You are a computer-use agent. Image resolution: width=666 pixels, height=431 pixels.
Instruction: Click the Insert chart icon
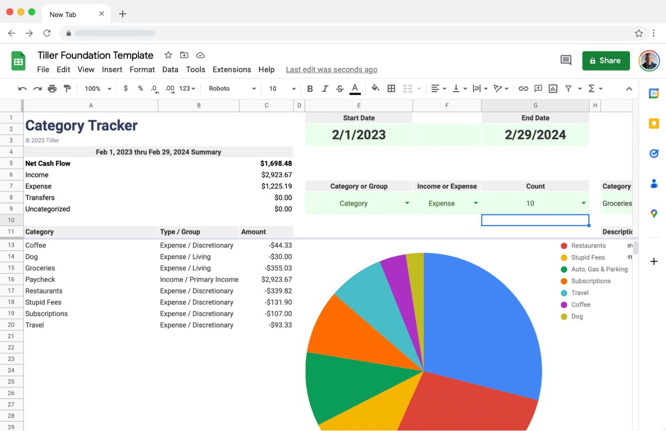[x=553, y=88]
